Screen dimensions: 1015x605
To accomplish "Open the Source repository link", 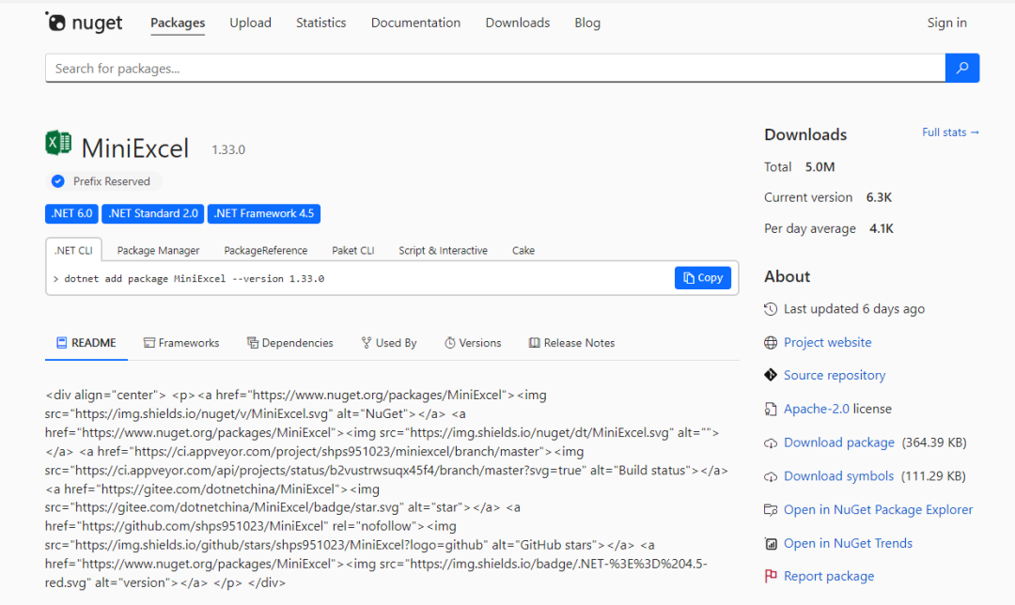I will pyautogui.click(x=834, y=376).
